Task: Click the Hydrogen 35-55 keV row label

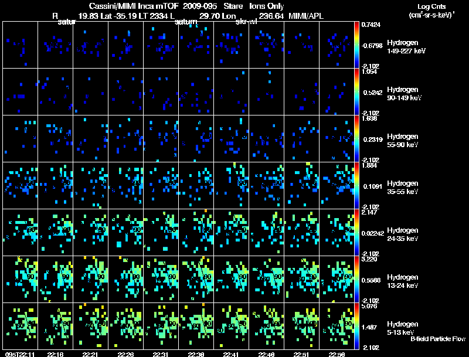Action: tap(402, 188)
